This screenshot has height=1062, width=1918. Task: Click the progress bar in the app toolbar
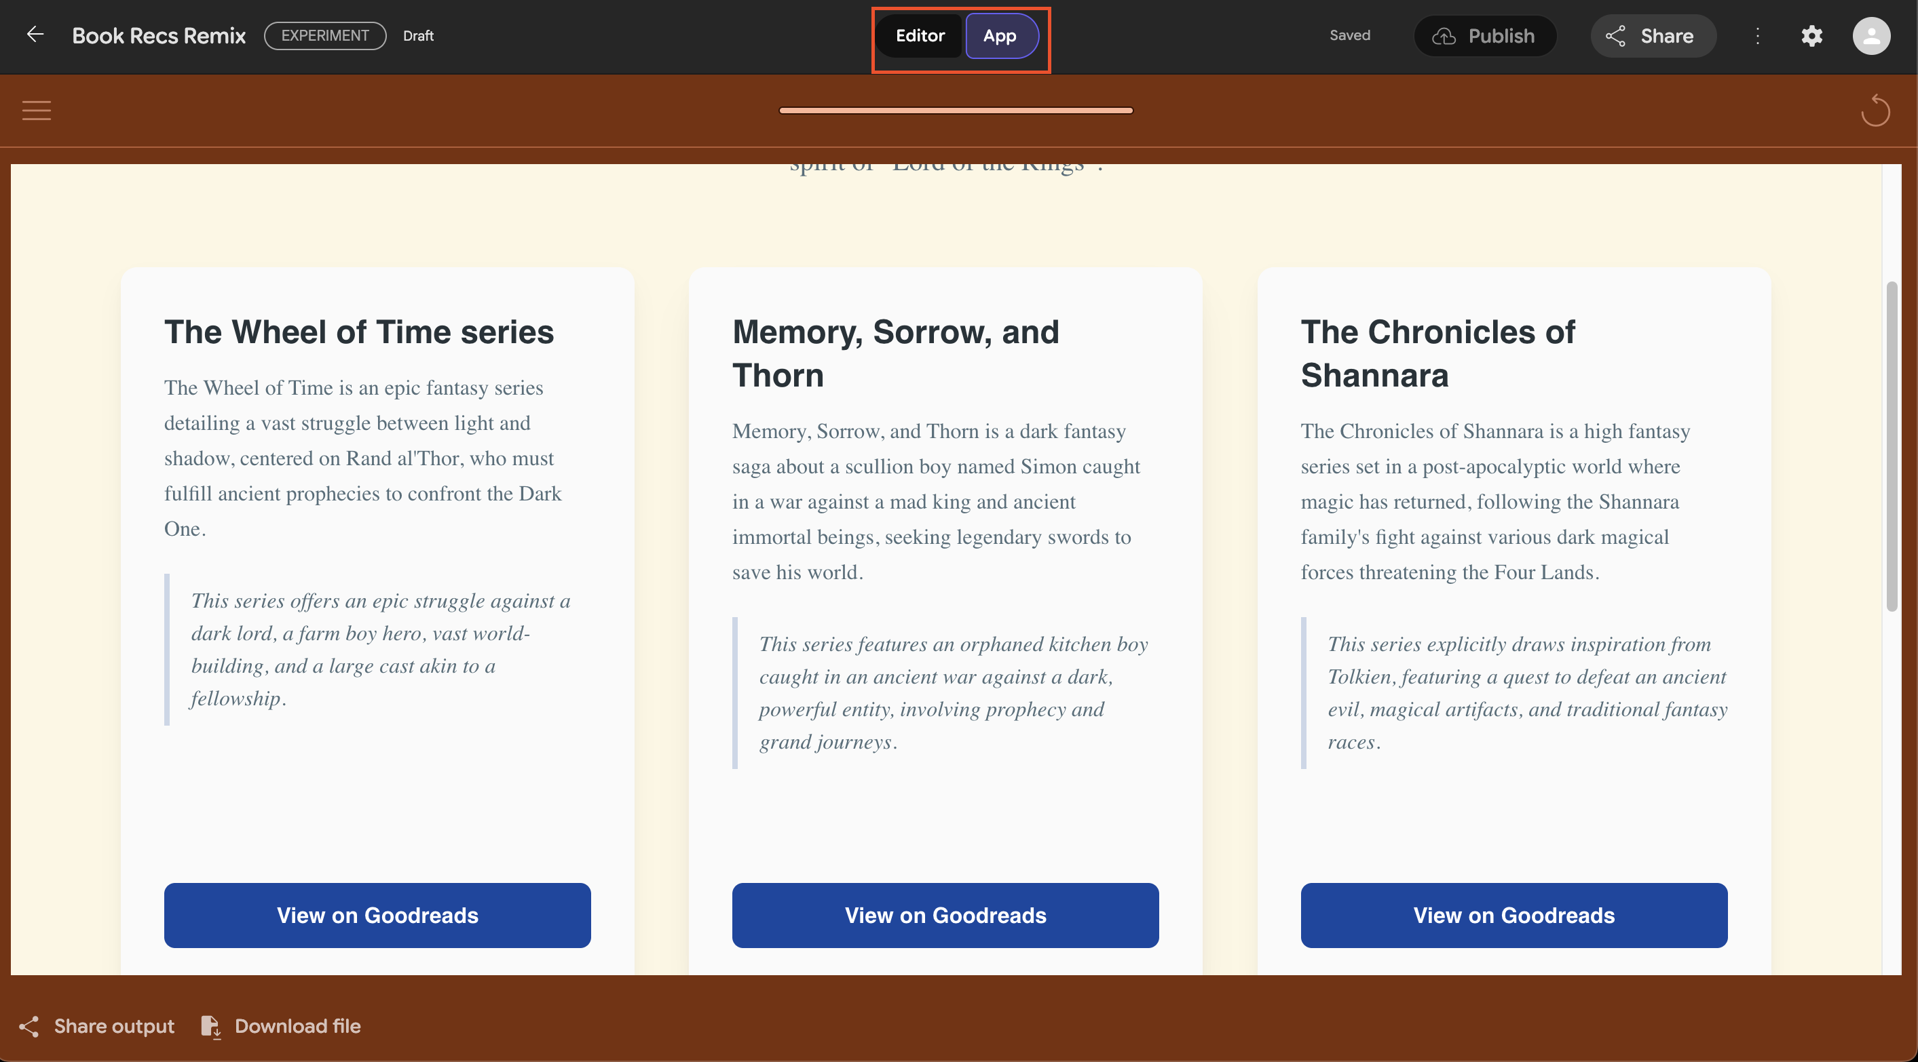click(956, 111)
